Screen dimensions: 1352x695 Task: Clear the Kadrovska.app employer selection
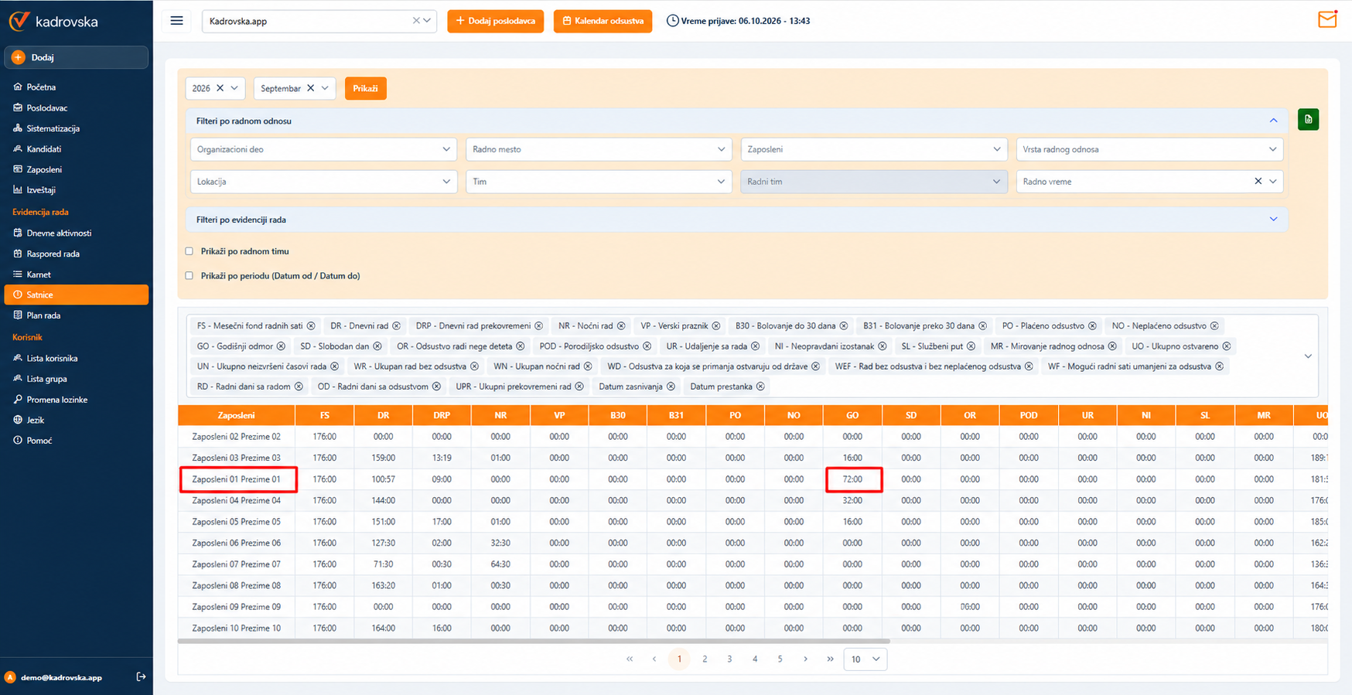[415, 21]
